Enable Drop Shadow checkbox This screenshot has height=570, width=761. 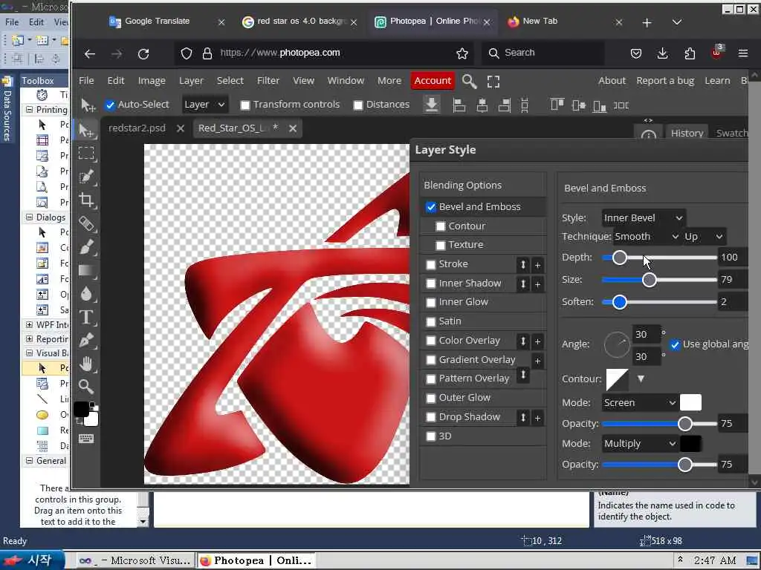[431, 417]
